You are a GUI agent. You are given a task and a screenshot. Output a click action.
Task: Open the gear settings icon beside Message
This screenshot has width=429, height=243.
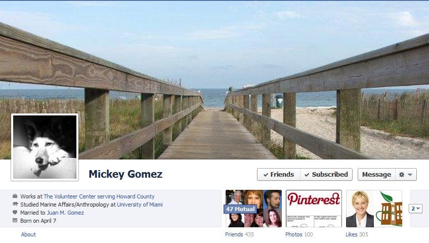pyautogui.click(x=401, y=175)
